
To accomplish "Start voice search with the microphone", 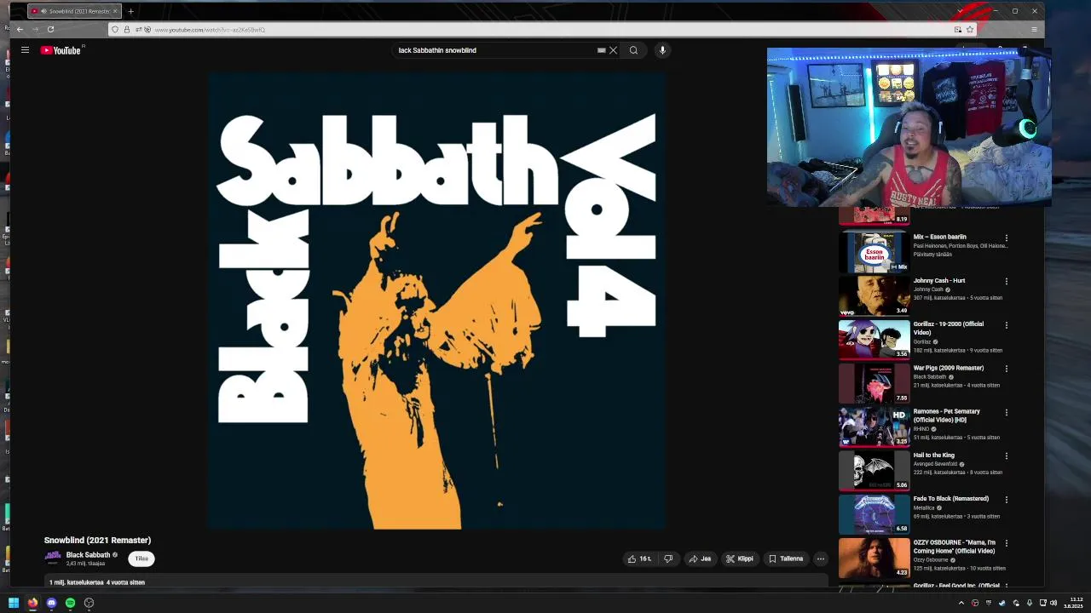I will 662,50.
